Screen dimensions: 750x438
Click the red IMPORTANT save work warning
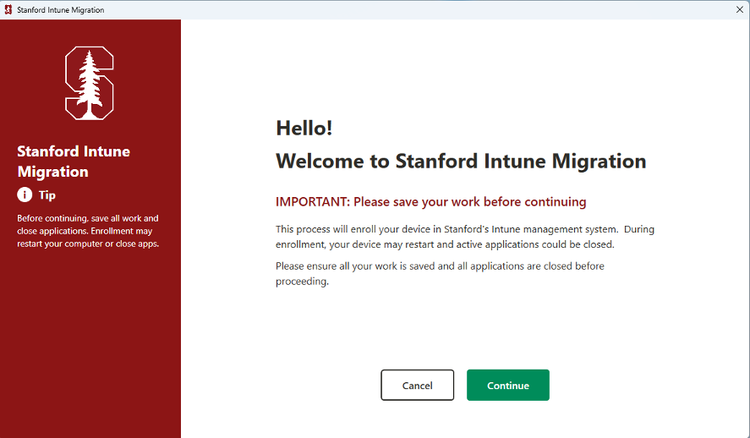pos(430,202)
